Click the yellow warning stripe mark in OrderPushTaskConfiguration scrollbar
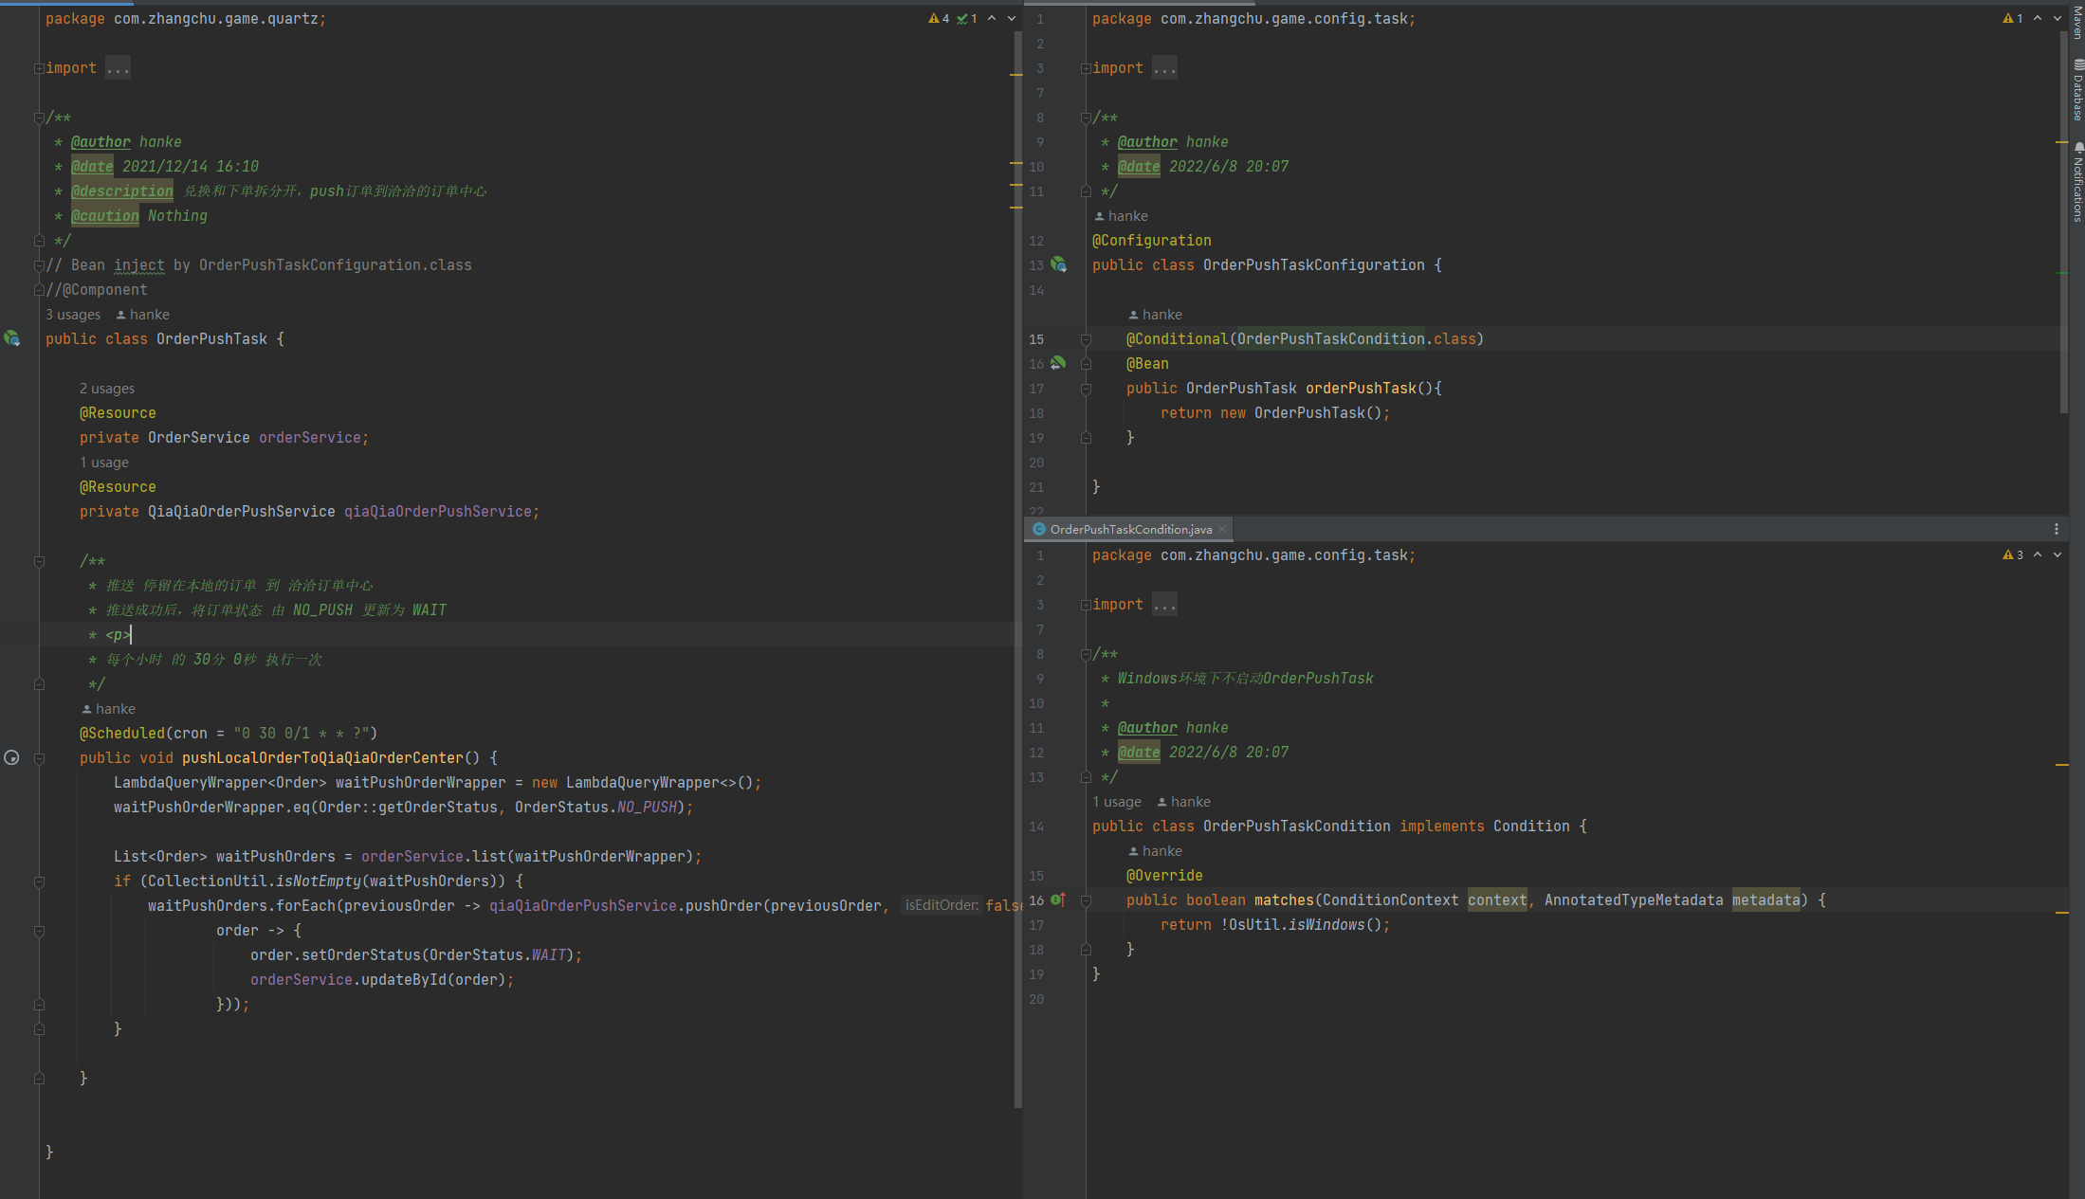 click(2062, 142)
